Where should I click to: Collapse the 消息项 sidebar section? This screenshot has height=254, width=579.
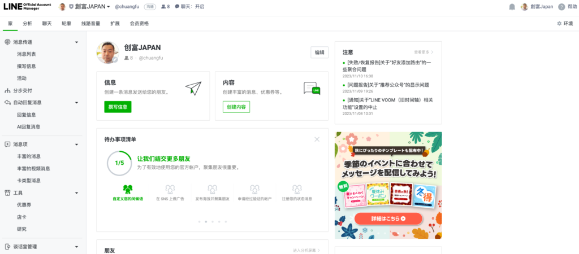[x=77, y=144]
